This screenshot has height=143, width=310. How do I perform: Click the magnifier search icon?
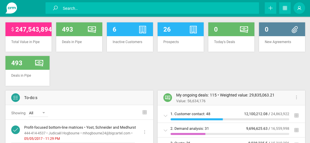[55, 8]
